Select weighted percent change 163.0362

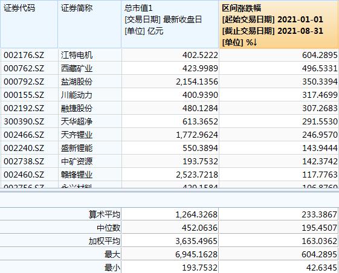[x=319, y=241]
